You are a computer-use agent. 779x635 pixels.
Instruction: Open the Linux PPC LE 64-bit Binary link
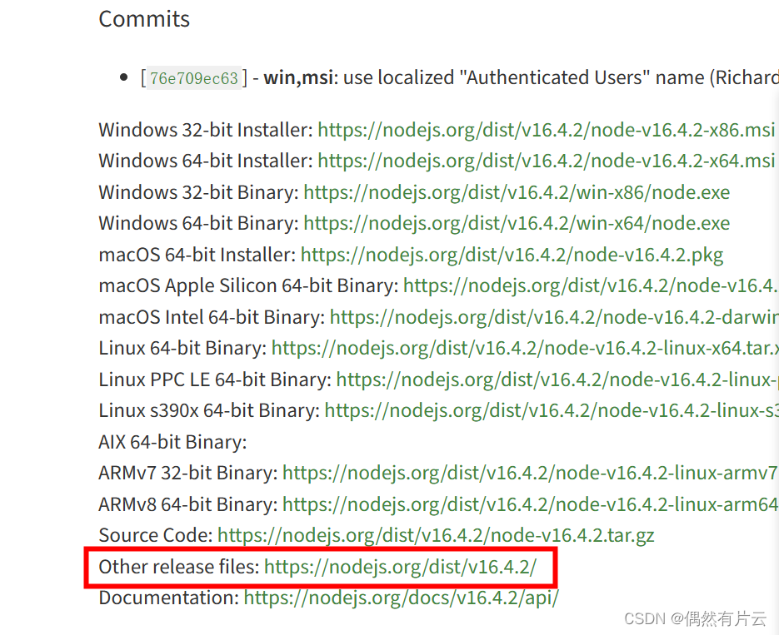tap(557, 380)
